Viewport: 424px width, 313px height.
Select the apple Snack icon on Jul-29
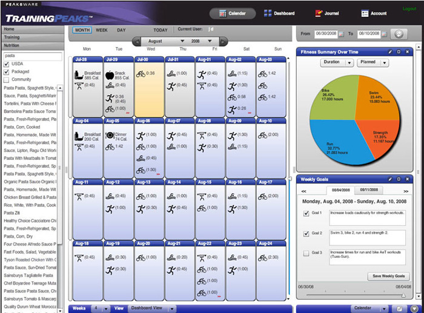click(x=110, y=76)
